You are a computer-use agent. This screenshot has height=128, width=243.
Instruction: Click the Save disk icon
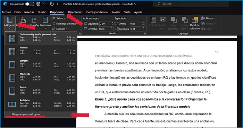[38, 4]
